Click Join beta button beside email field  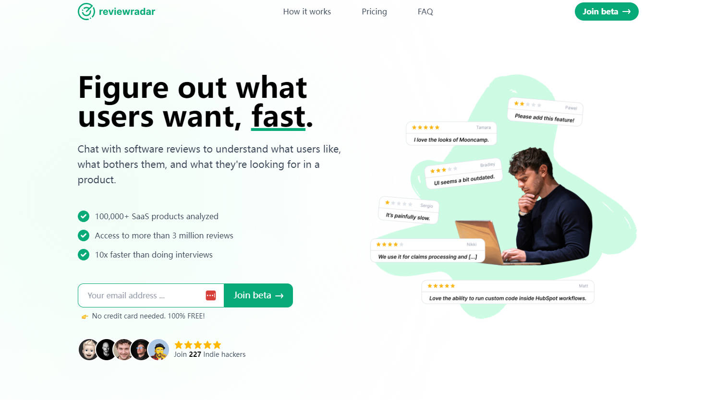point(258,295)
